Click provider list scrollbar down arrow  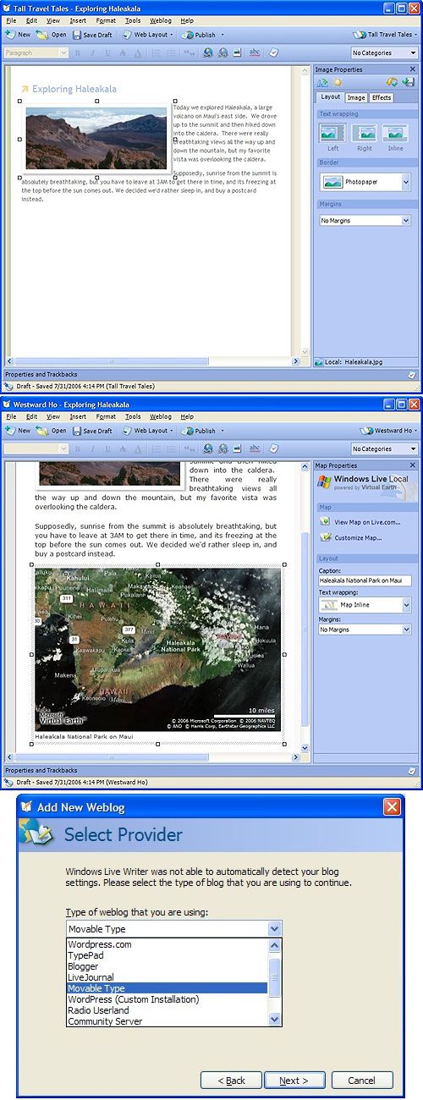274,1021
